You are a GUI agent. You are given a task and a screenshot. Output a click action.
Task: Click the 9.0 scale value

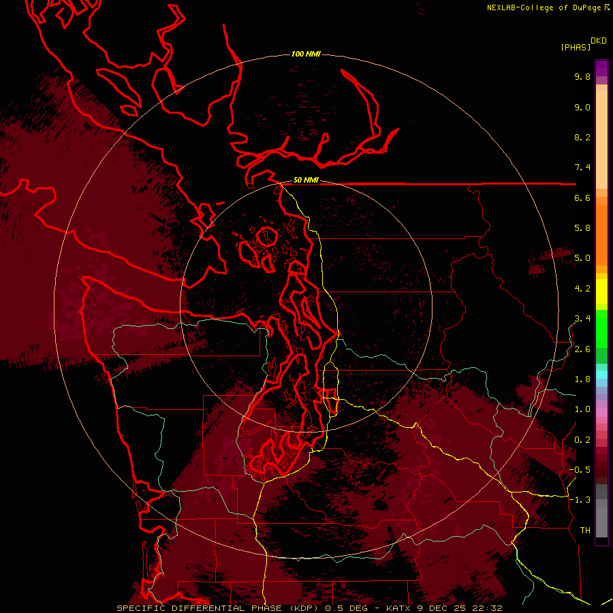tap(582, 107)
